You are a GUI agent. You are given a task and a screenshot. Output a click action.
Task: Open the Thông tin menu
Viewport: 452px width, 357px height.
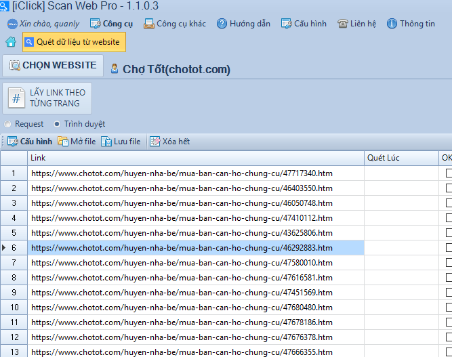(411, 24)
